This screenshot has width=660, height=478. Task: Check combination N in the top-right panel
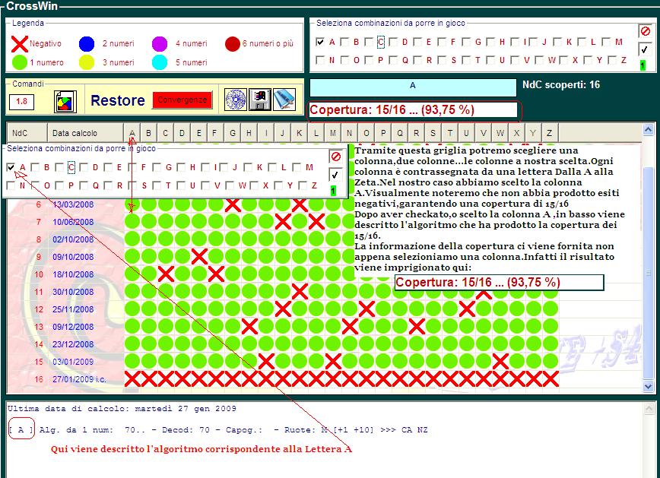point(320,60)
